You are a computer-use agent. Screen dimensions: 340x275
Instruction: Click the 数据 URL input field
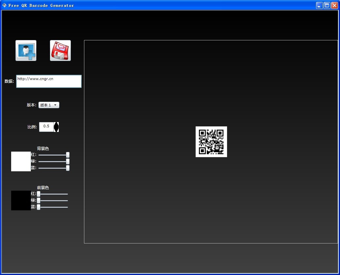tap(49, 81)
